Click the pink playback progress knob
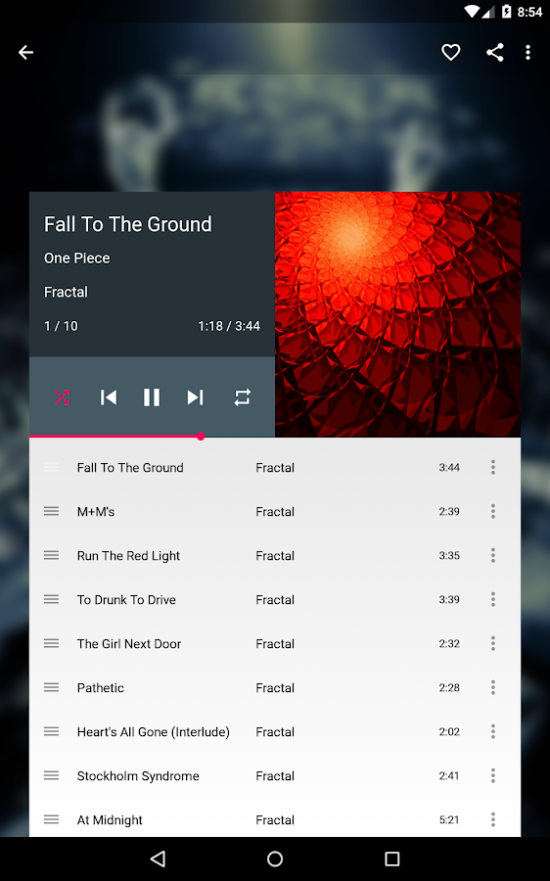 pos(201,437)
